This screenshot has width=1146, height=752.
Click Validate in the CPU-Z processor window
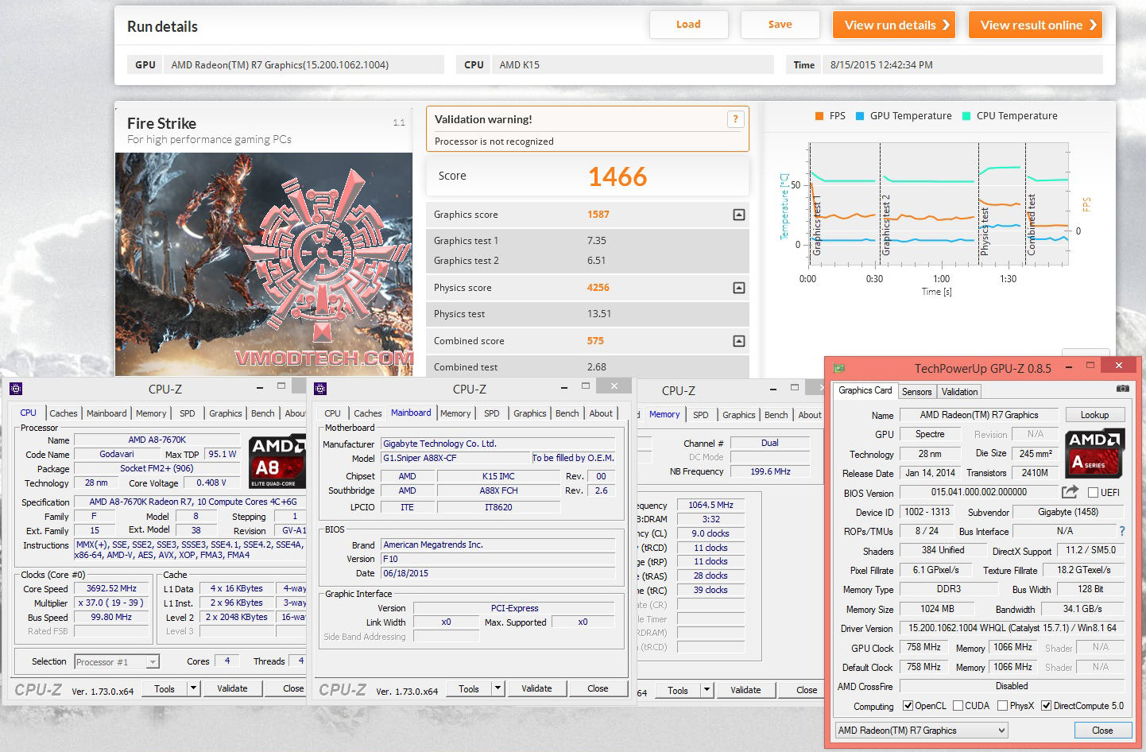[232, 688]
